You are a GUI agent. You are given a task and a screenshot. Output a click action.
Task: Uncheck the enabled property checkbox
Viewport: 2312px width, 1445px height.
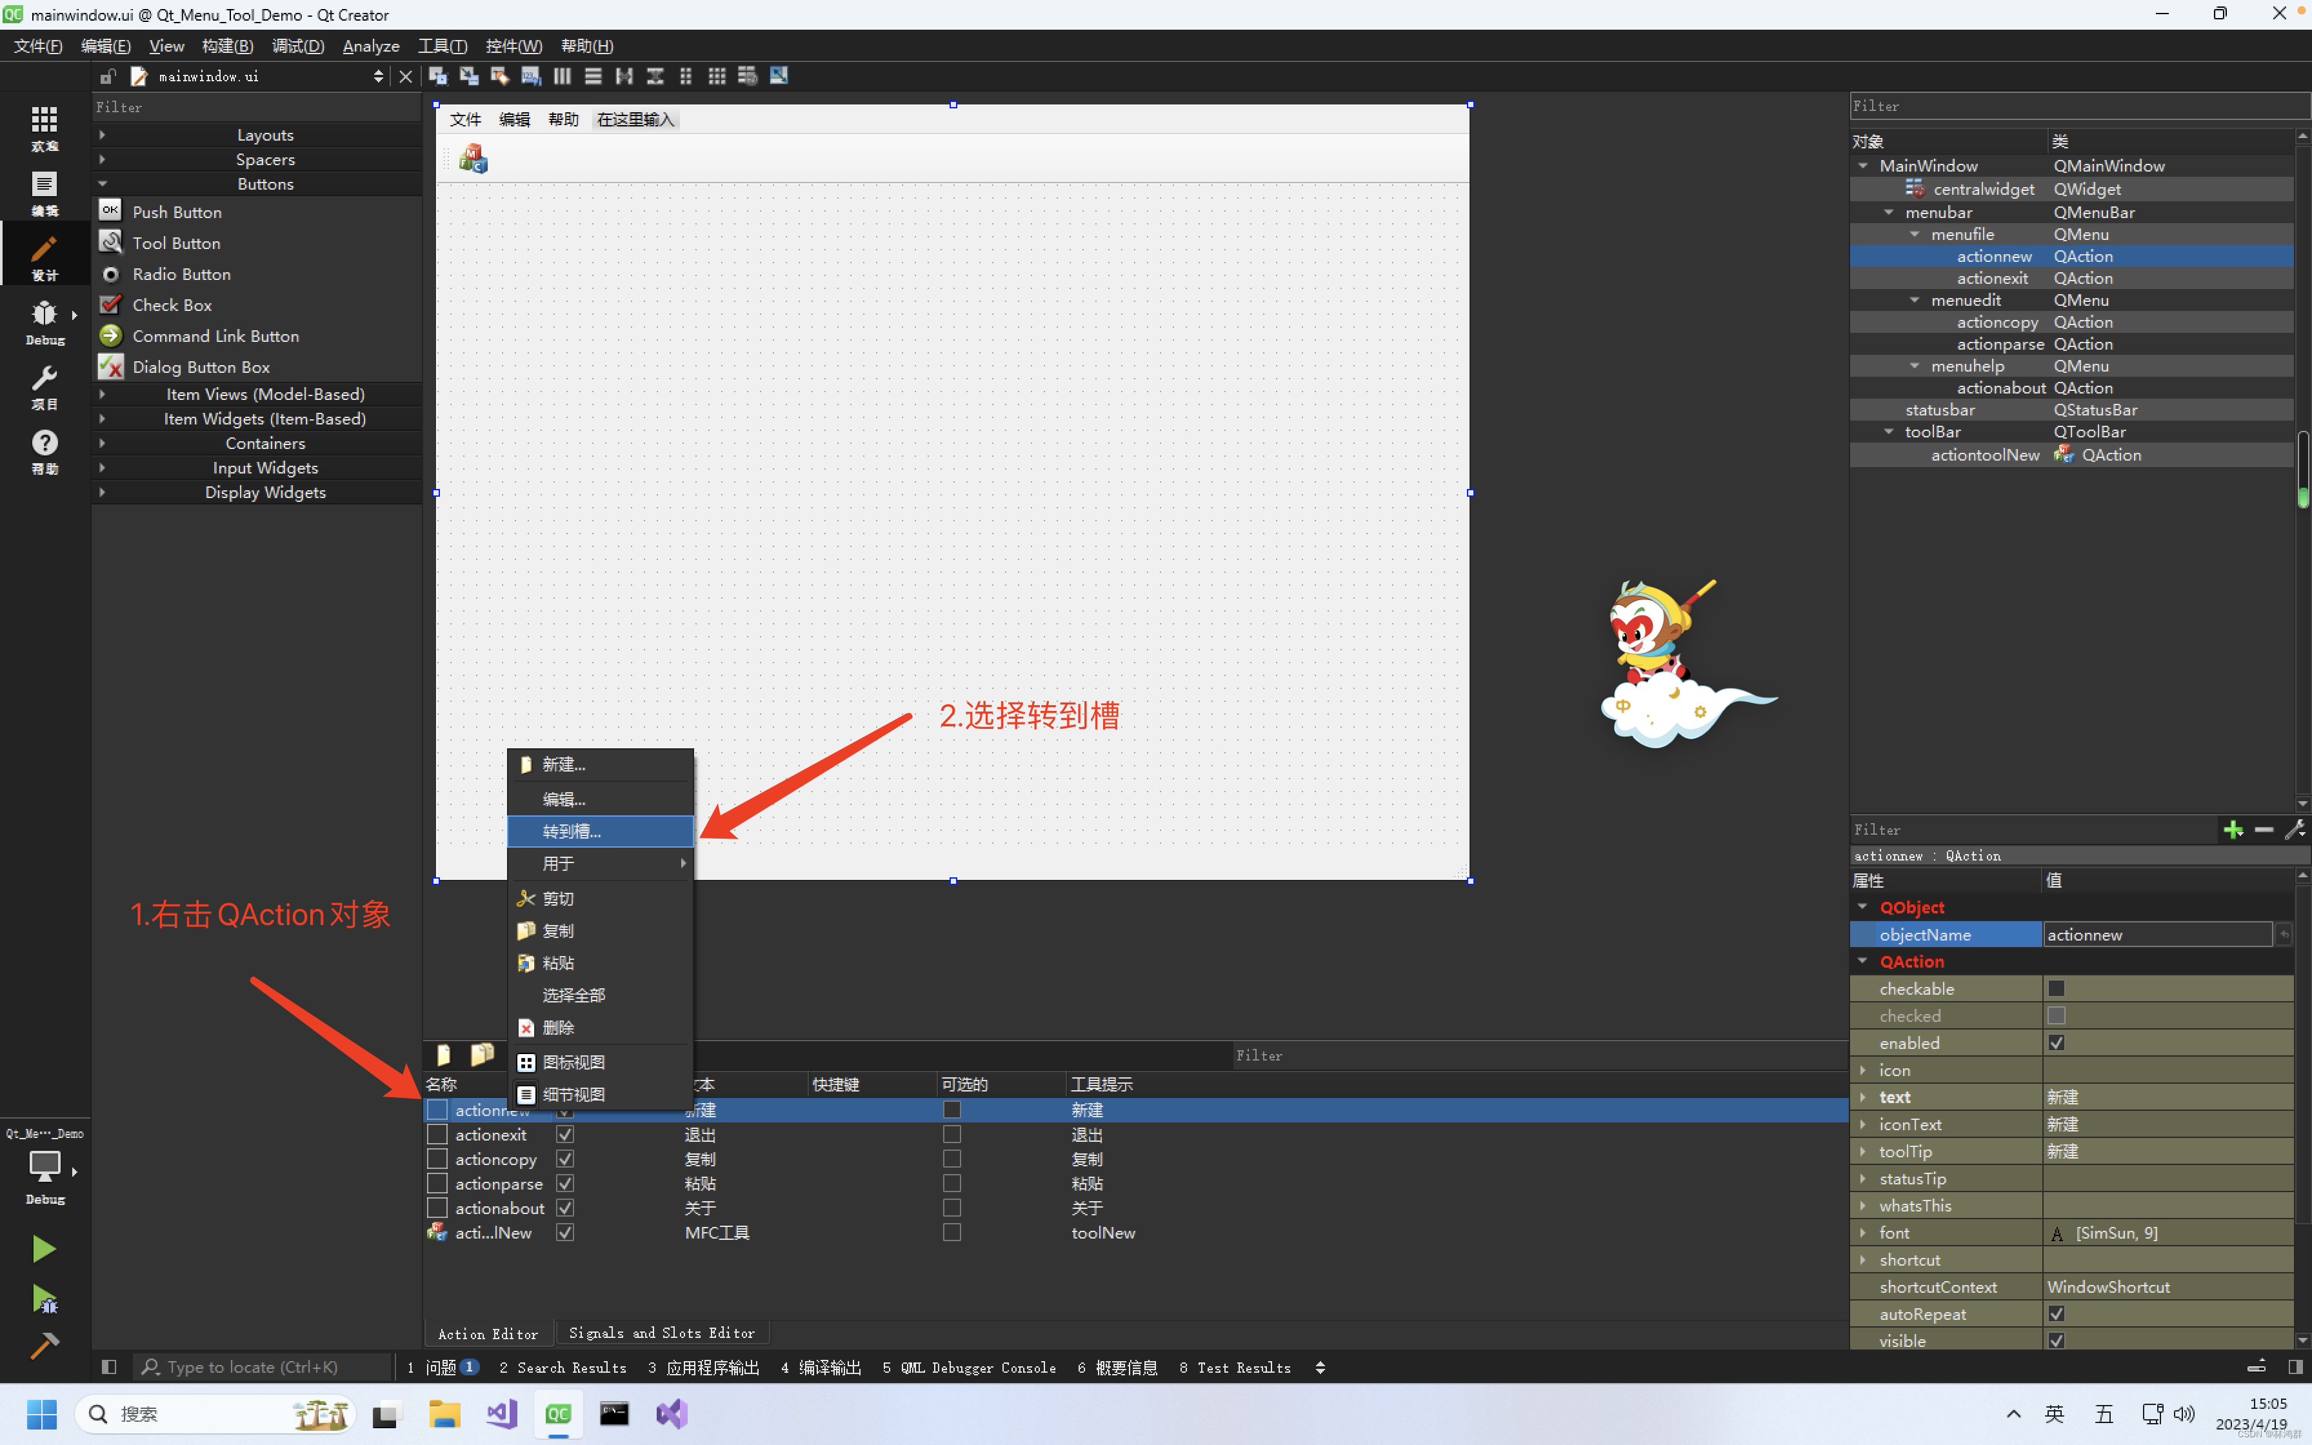pyautogui.click(x=2056, y=1042)
